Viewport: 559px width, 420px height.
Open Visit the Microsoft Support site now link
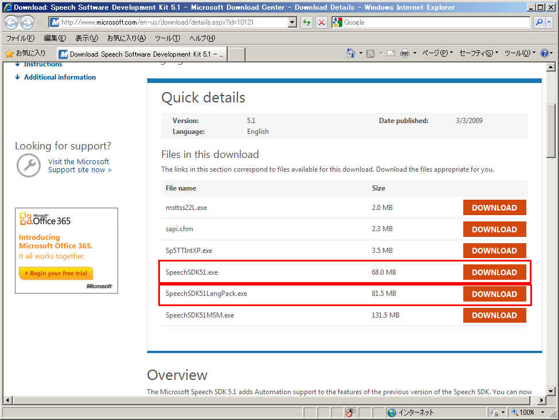tap(80, 166)
